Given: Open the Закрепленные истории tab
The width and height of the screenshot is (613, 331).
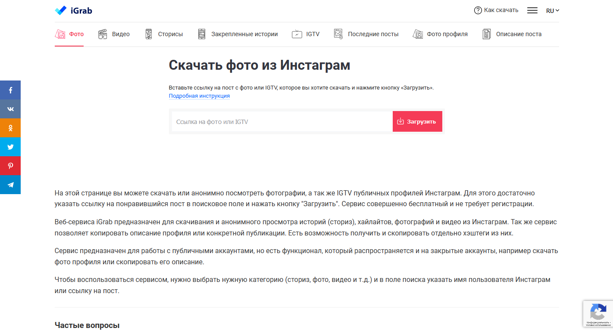Looking at the screenshot, I should click(238, 34).
